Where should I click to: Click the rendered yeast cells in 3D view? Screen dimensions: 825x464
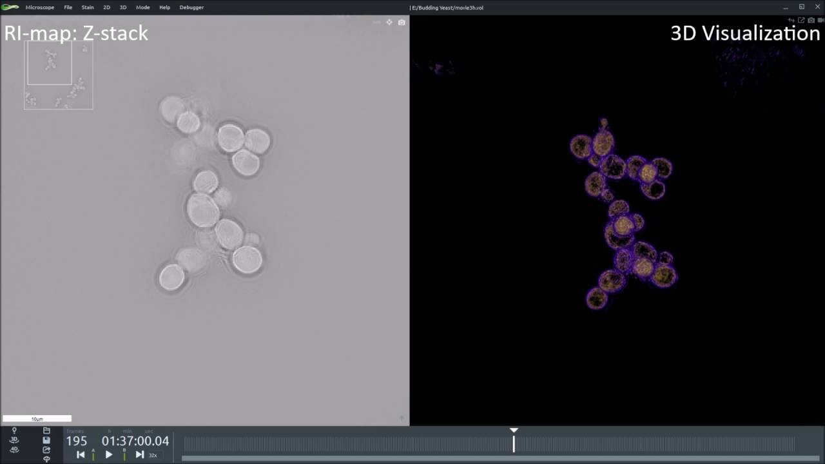[623, 214]
